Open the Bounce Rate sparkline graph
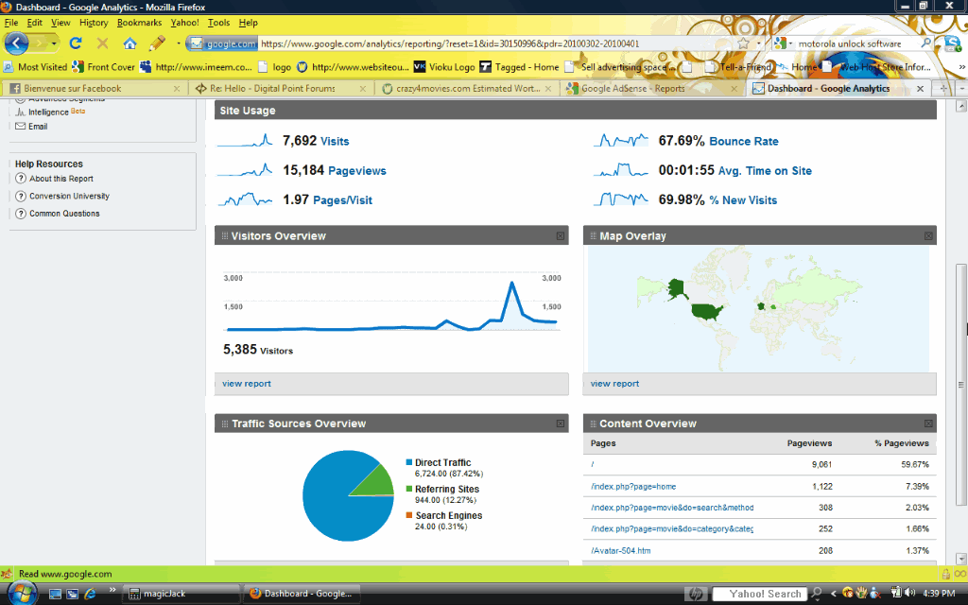This screenshot has height=605, width=968. 621,141
